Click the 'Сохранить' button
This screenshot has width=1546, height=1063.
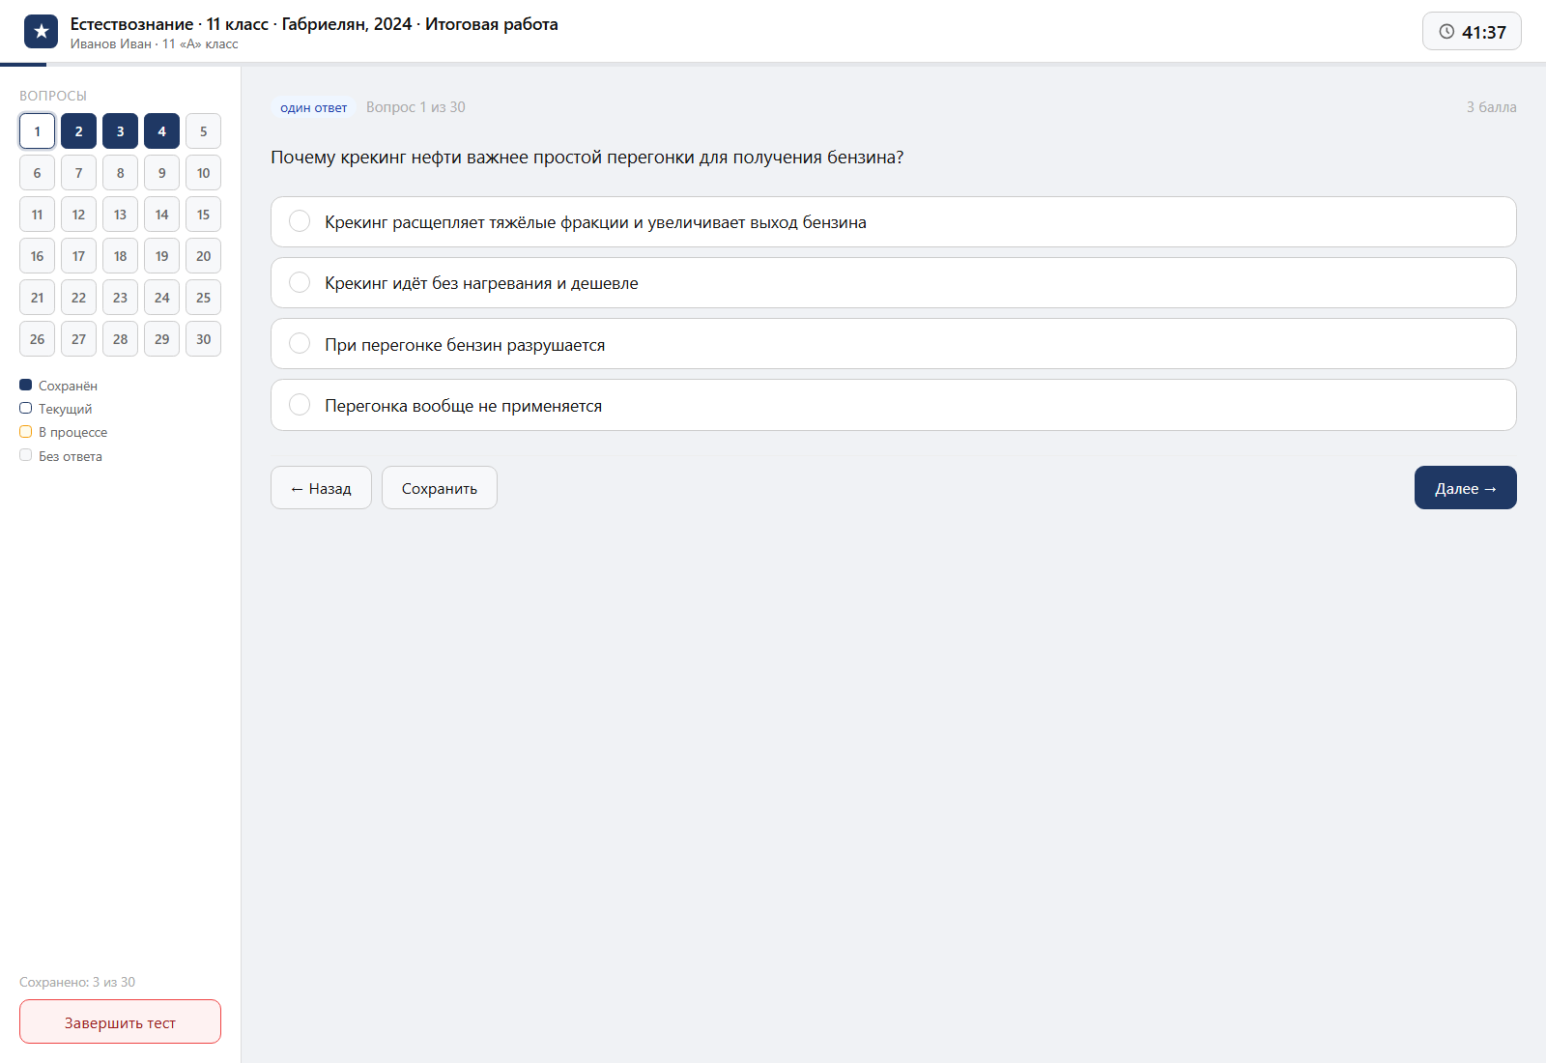click(440, 488)
